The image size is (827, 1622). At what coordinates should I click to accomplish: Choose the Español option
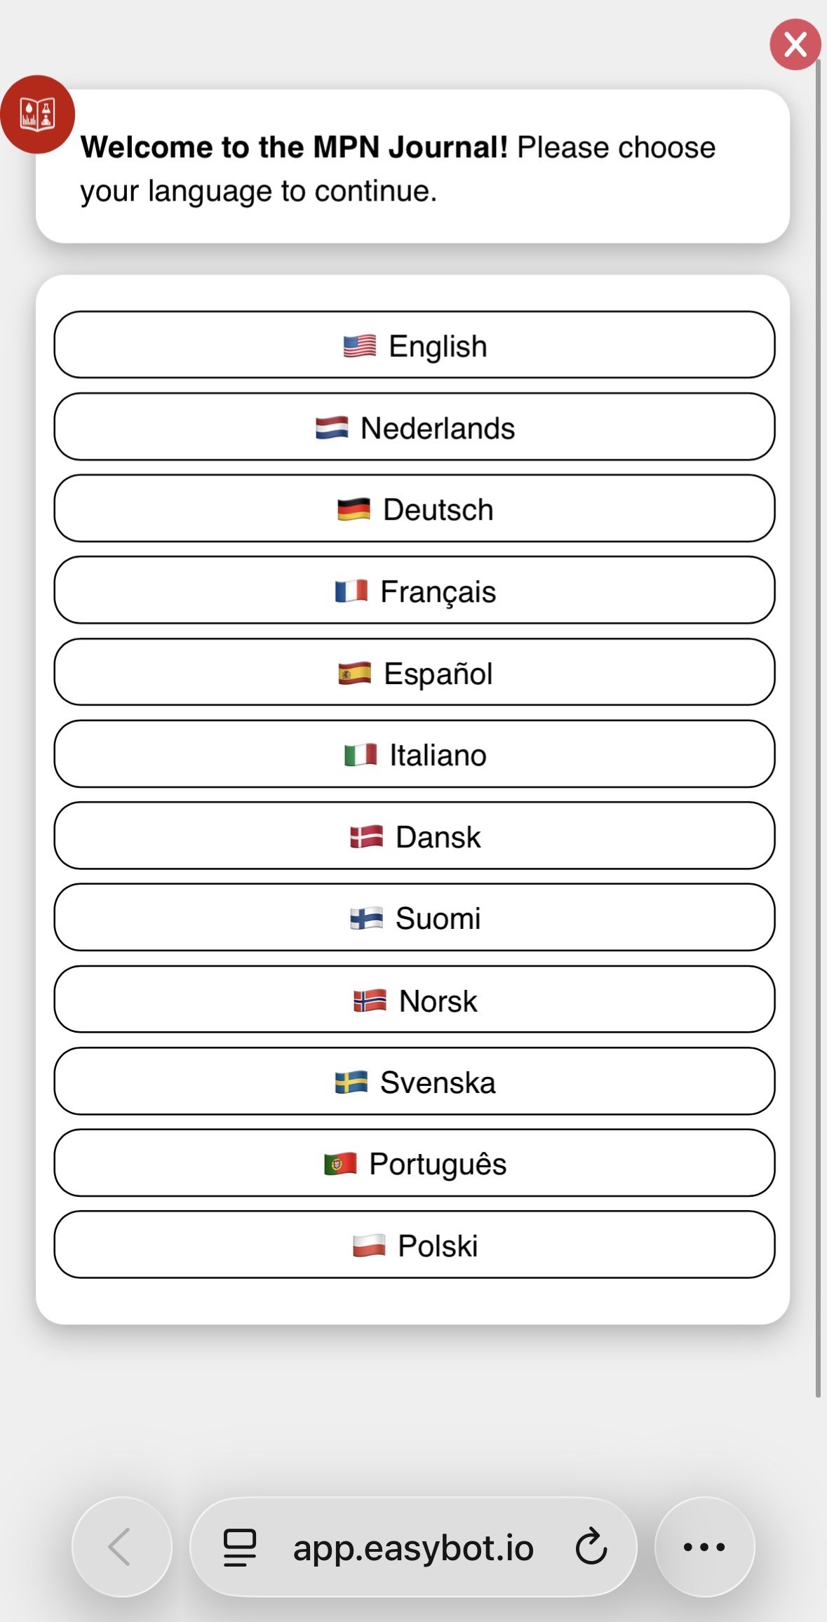[415, 672]
